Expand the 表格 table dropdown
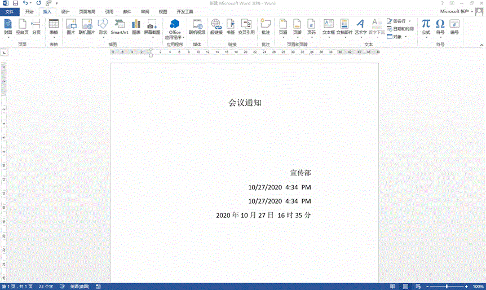 [x=54, y=28]
